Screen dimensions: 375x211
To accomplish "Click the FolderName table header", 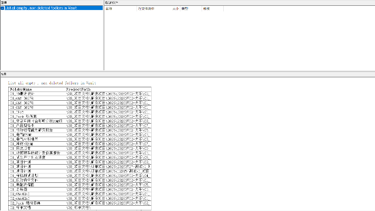I will tap(21, 89).
